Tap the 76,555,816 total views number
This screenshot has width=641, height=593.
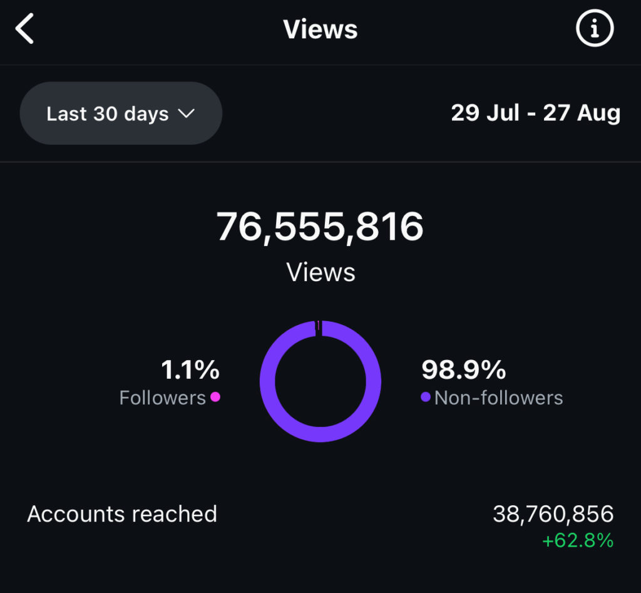click(x=320, y=227)
